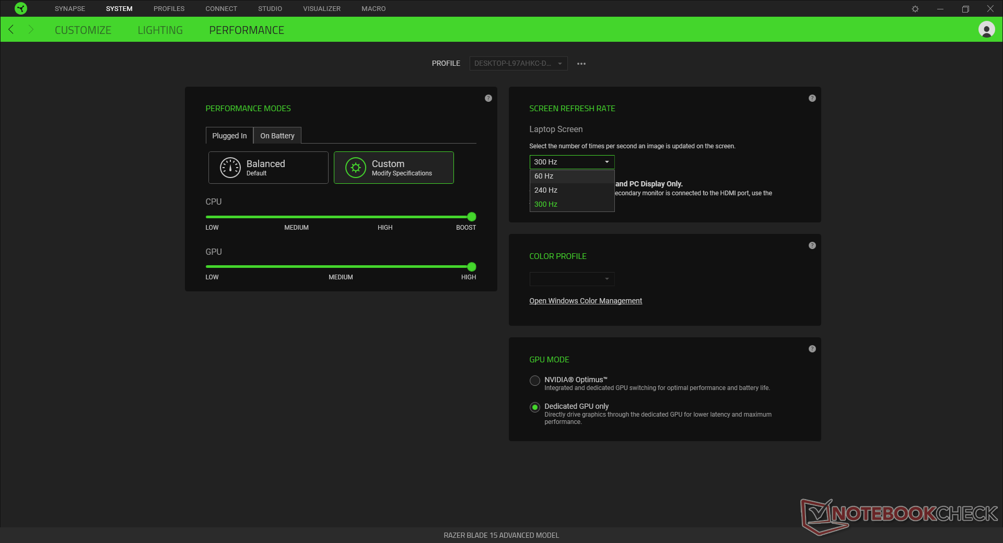The height and width of the screenshot is (543, 1003).
Task: Choose 300 Hz in the list
Action: [x=572, y=204]
